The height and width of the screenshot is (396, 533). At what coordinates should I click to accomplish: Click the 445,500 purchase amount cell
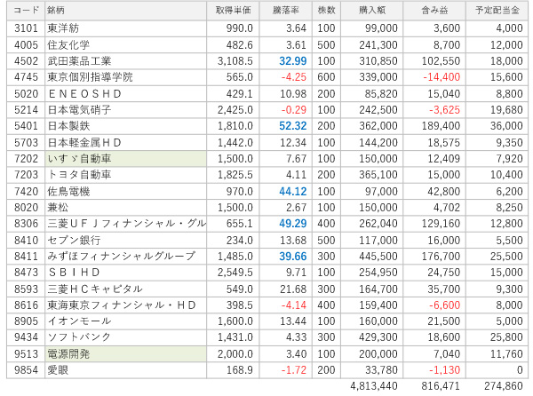click(x=372, y=257)
